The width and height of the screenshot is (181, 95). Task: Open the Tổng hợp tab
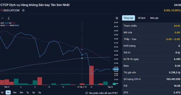[128, 18]
